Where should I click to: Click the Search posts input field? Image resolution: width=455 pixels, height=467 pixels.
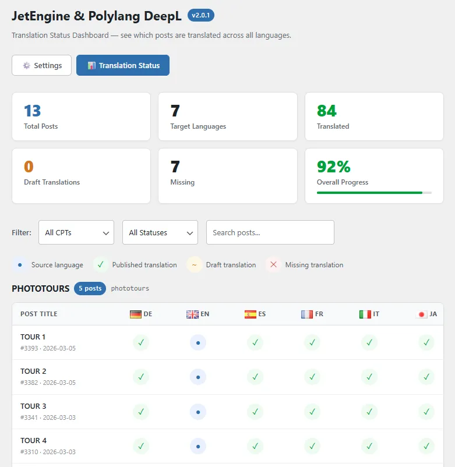270,232
